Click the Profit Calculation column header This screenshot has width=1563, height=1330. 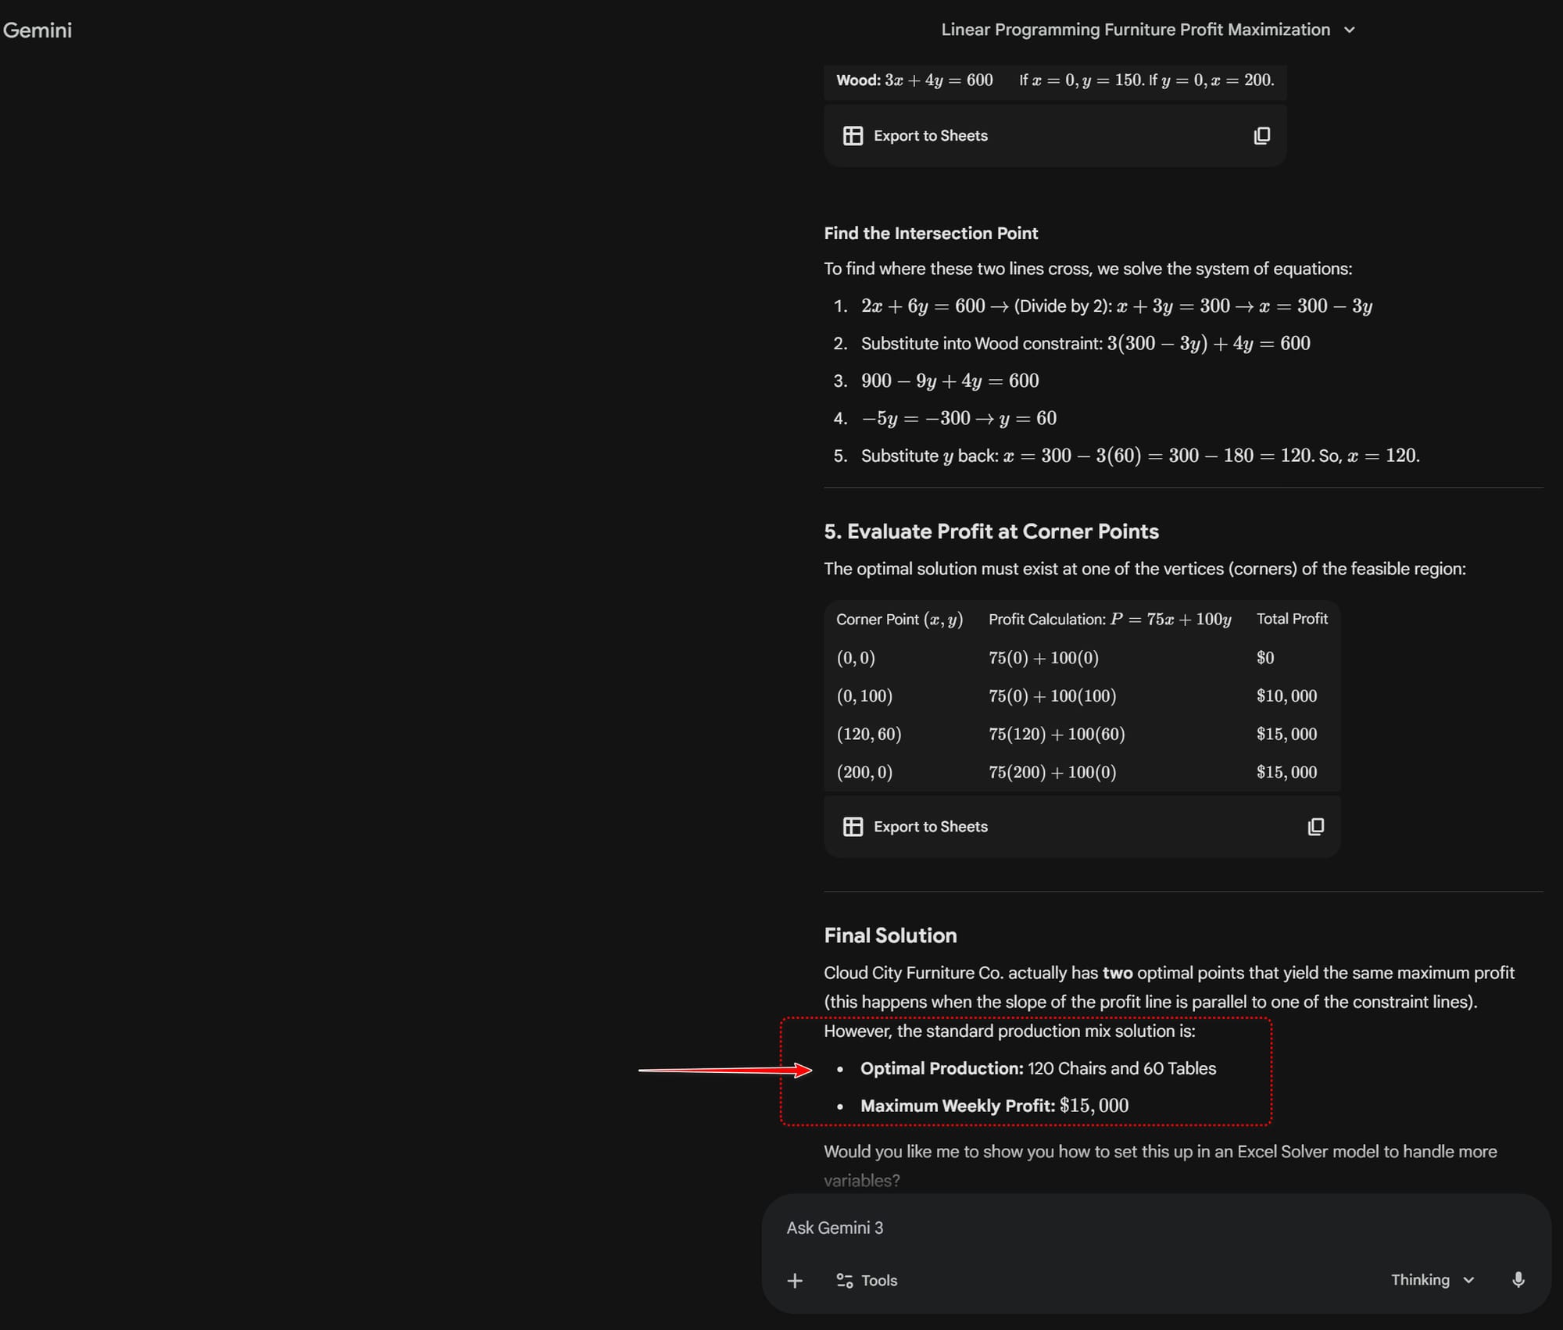pos(1109,619)
